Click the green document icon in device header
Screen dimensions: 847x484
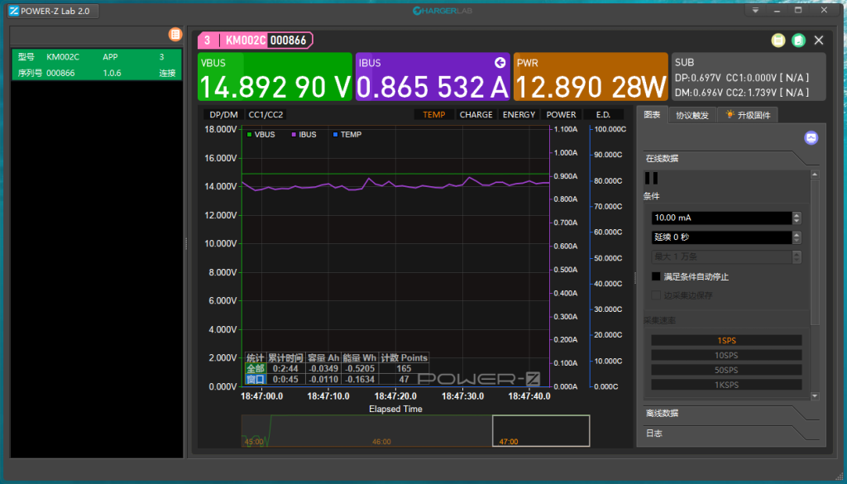(x=798, y=41)
